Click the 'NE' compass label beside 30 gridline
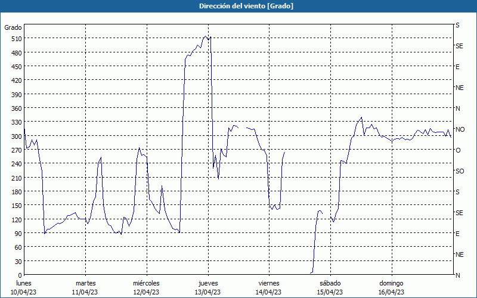Image resolution: width=477 pixels, height=298 pixels. 459,254
